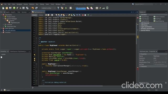Open the Run Project dropdown arrow

(68, 8)
